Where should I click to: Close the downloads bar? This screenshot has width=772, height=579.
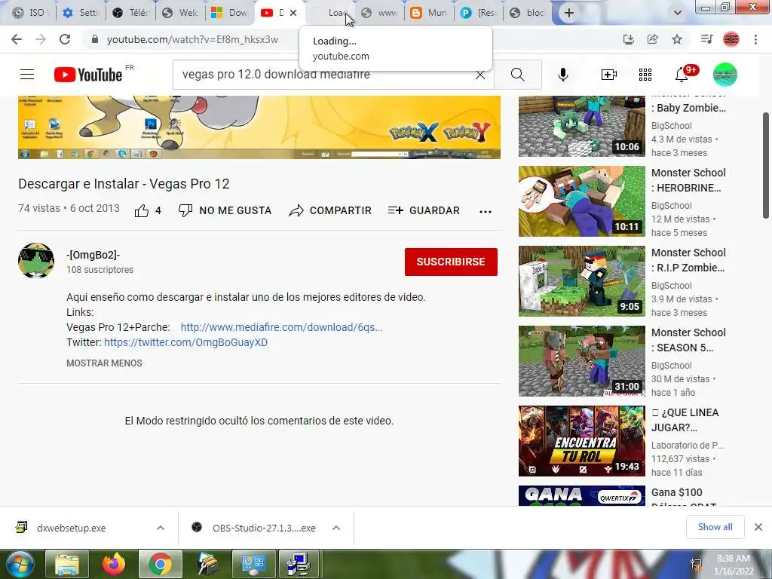point(758,527)
